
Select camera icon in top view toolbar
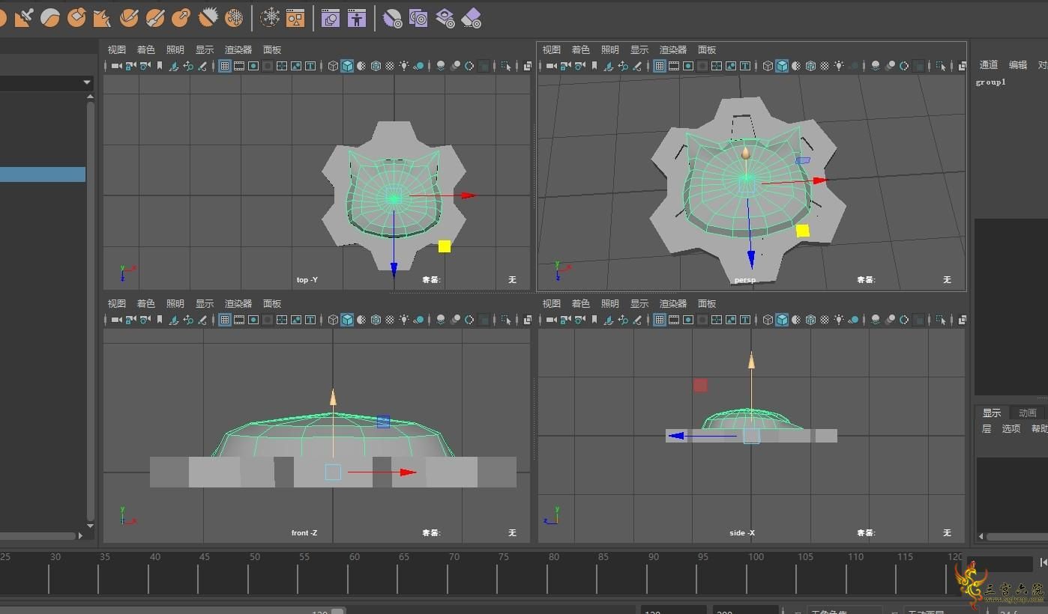click(116, 66)
